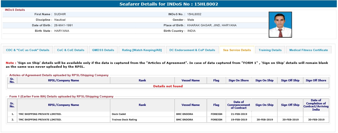
Task: Open the Training Details tab
Action: click(x=270, y=50)
